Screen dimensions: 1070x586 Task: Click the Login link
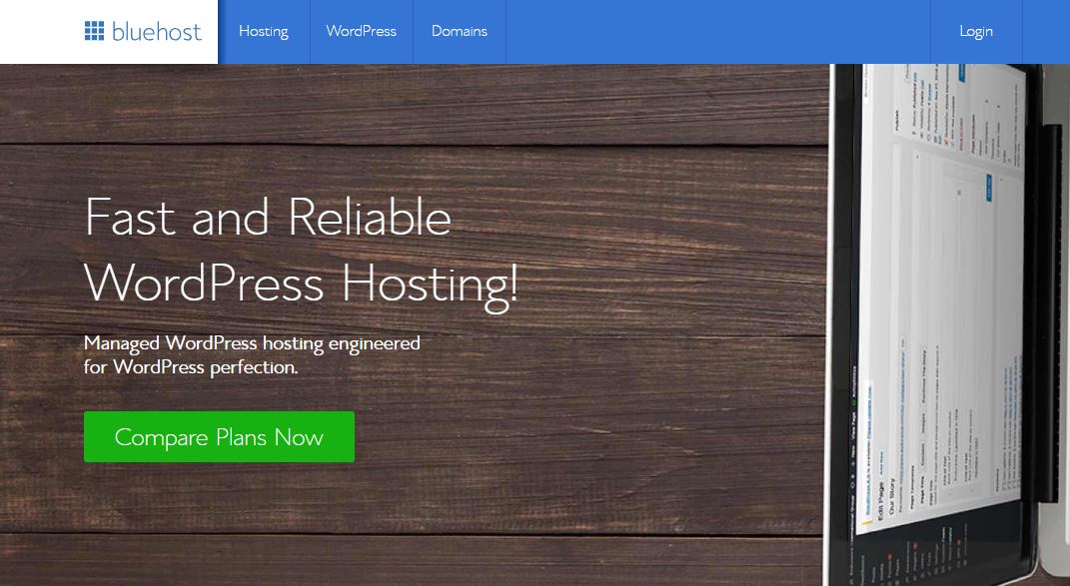[976, 31]
